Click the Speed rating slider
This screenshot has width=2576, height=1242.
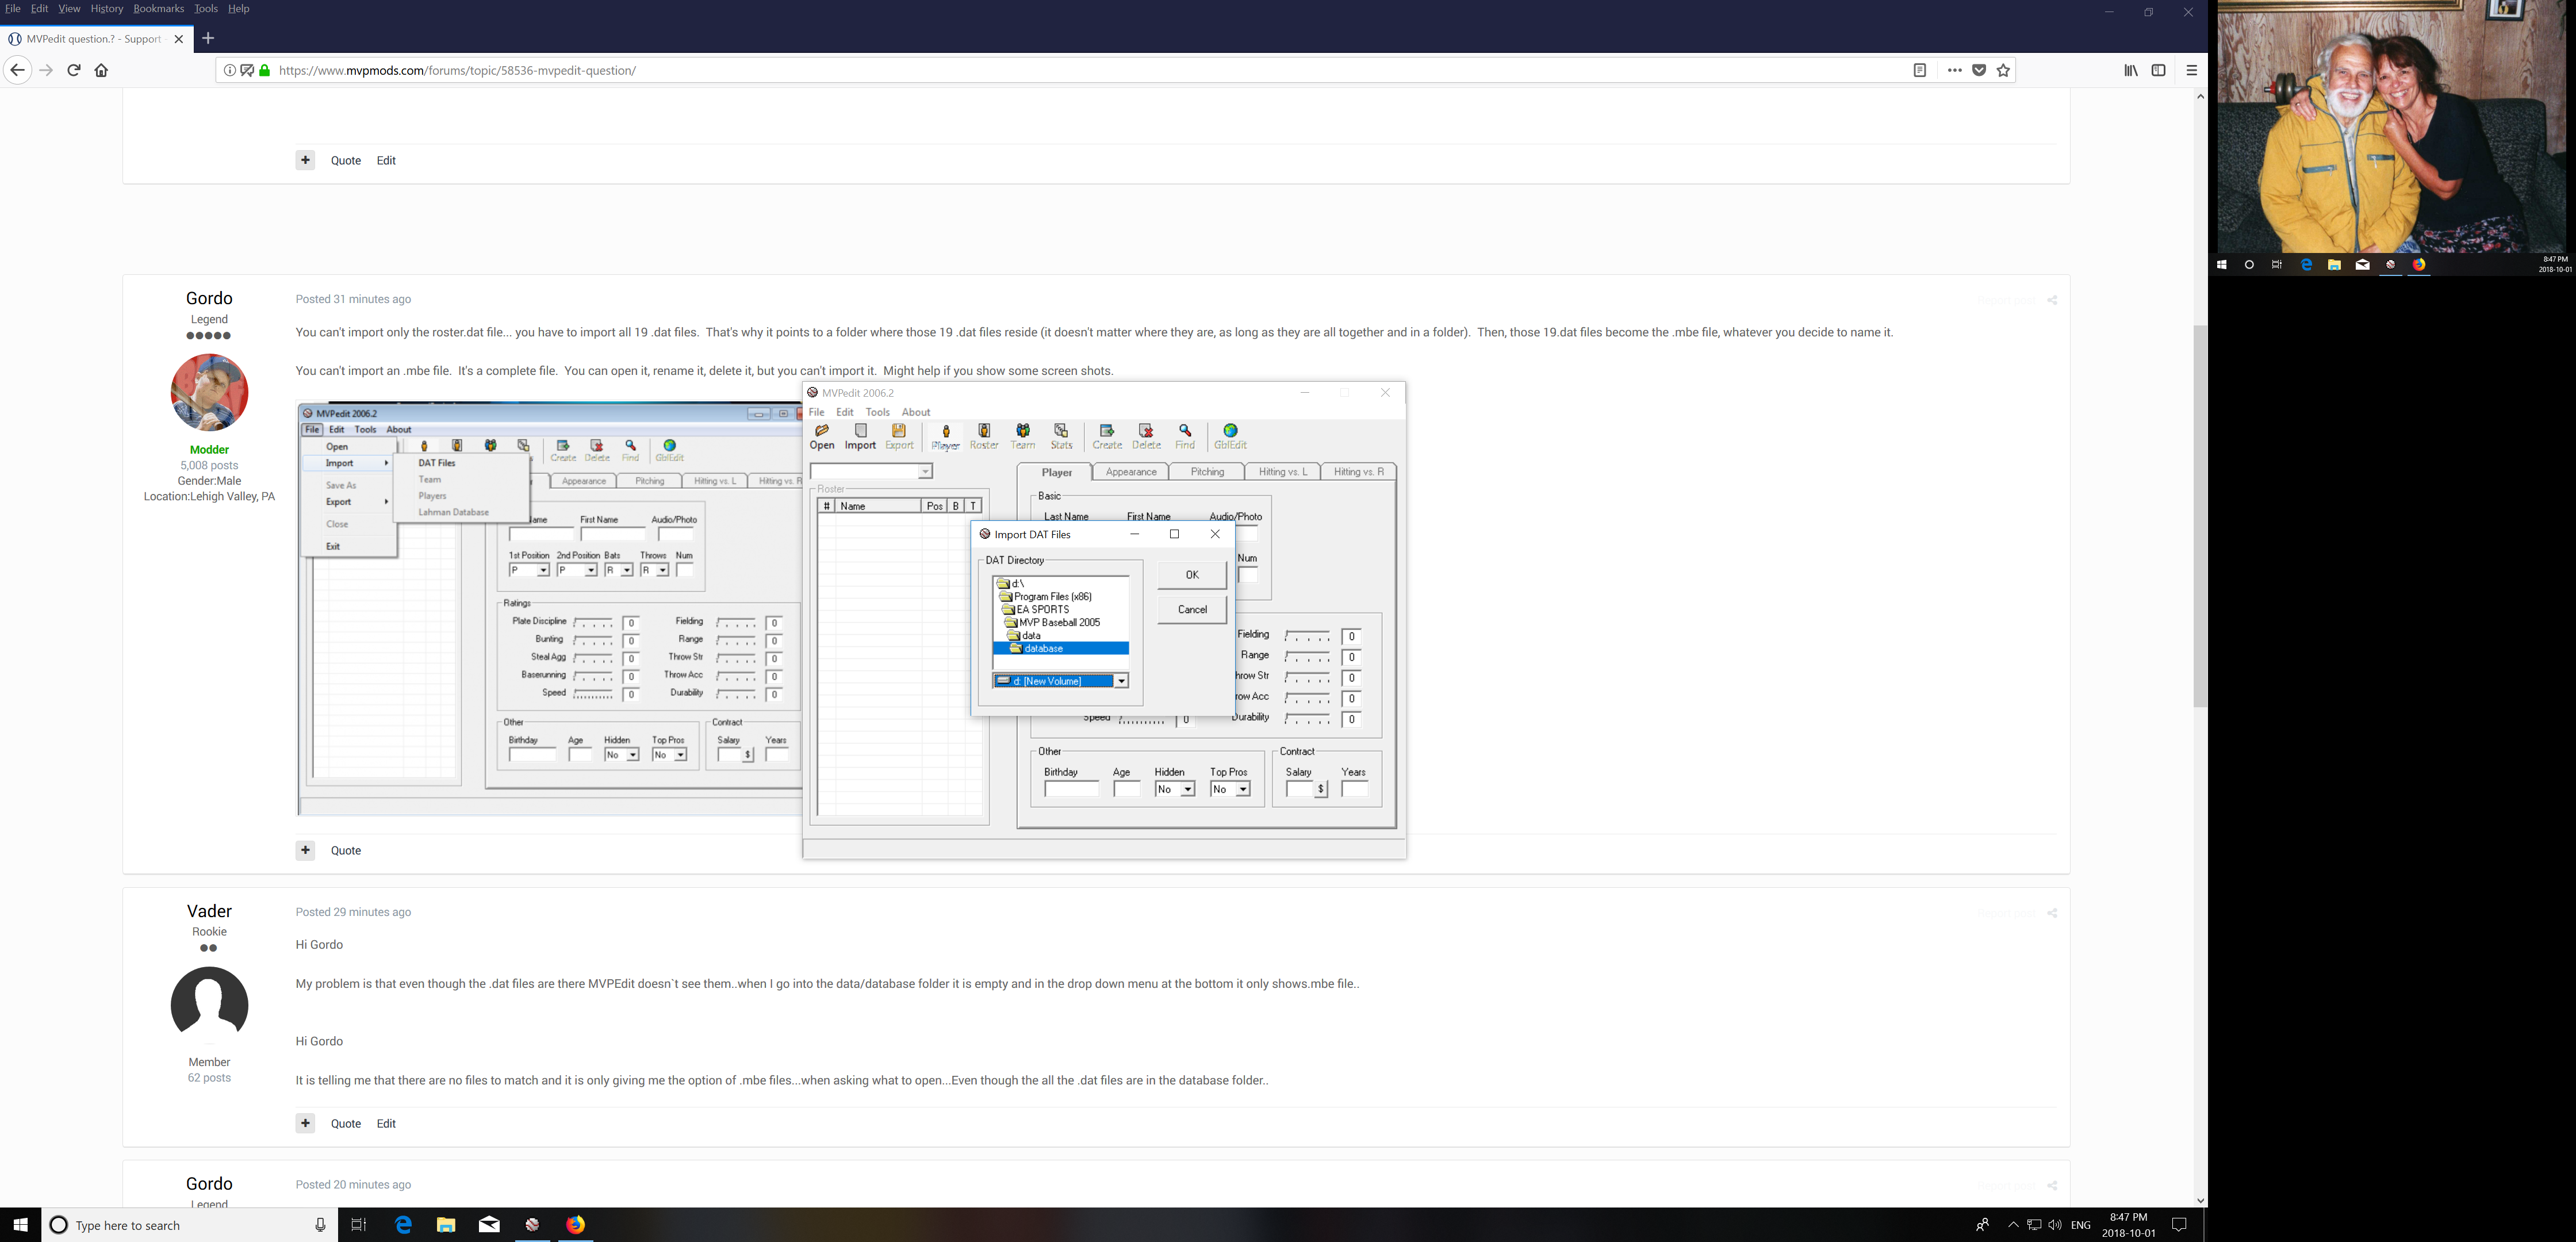point(1141,720)
